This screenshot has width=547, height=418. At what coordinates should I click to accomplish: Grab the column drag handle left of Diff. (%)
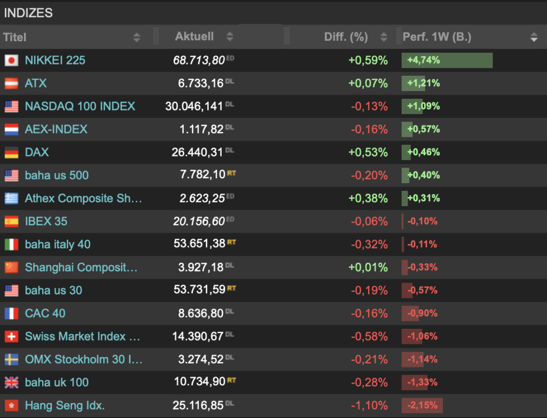point(287,36)
